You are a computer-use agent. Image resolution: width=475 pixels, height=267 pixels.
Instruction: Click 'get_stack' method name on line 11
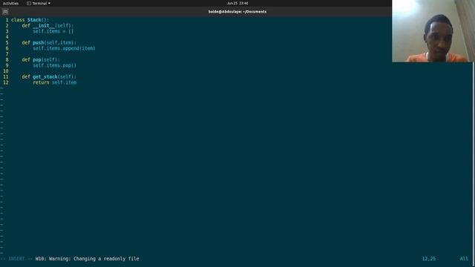pyautogui.click(x=45, y=77)
